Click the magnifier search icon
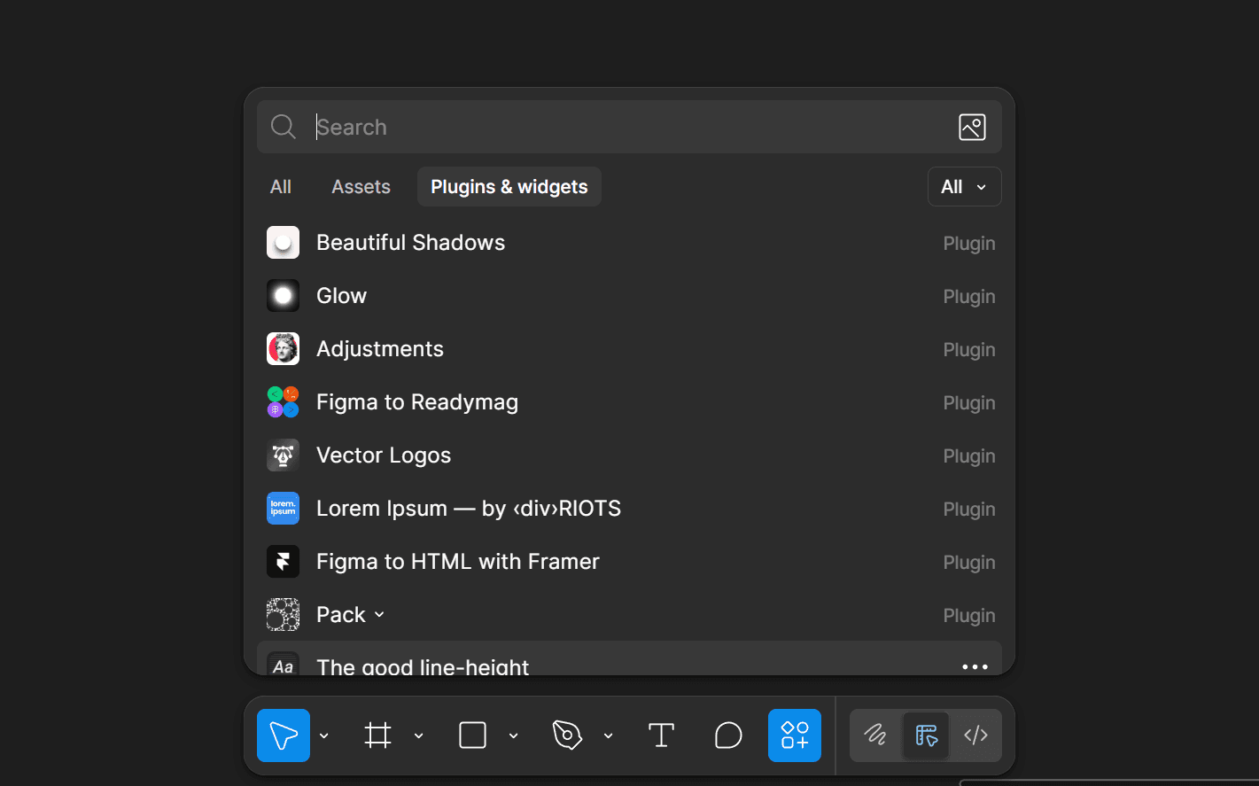 point(284,127)
